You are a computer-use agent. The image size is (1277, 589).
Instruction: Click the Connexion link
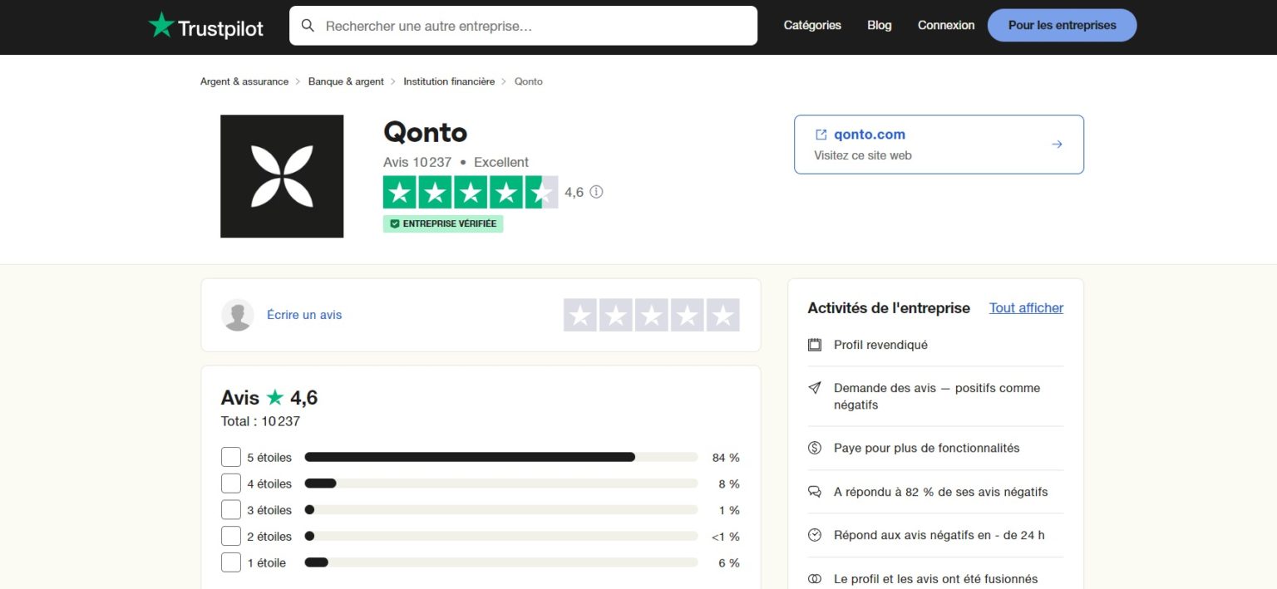tap(945, 25)
